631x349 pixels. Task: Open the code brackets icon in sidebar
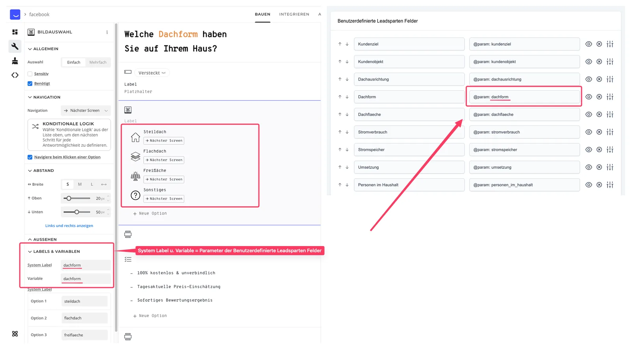[x=15, y=75]
